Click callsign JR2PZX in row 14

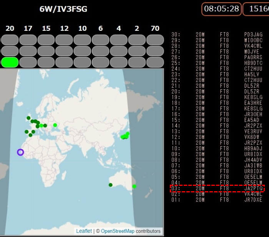tap(253, 126)
